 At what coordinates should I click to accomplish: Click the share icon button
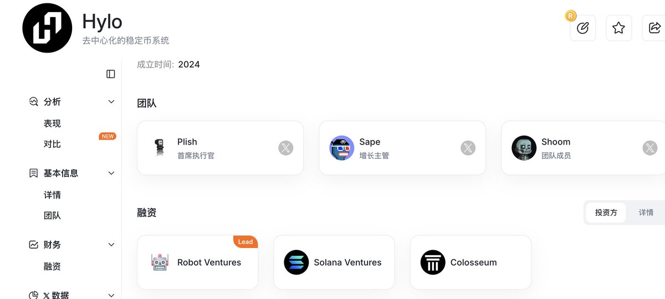[654, 28]
